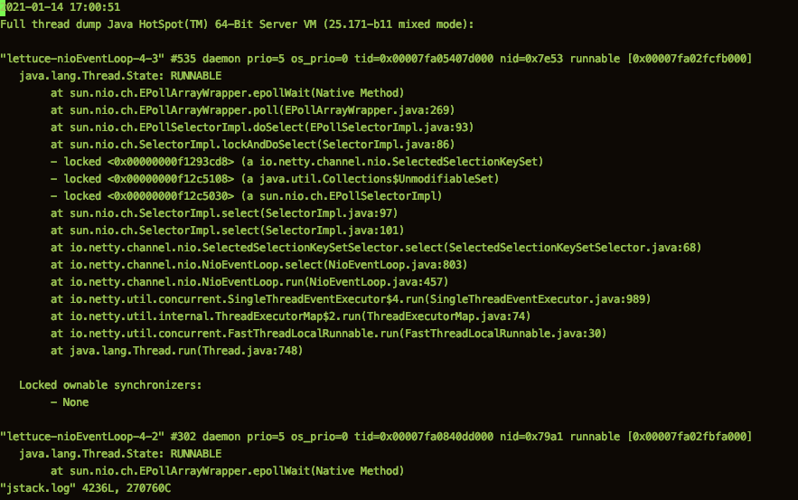Click the timestamp 2021-01-14 17:00:51
Screen dimensions: 798x500
click(x=60, y=7)
